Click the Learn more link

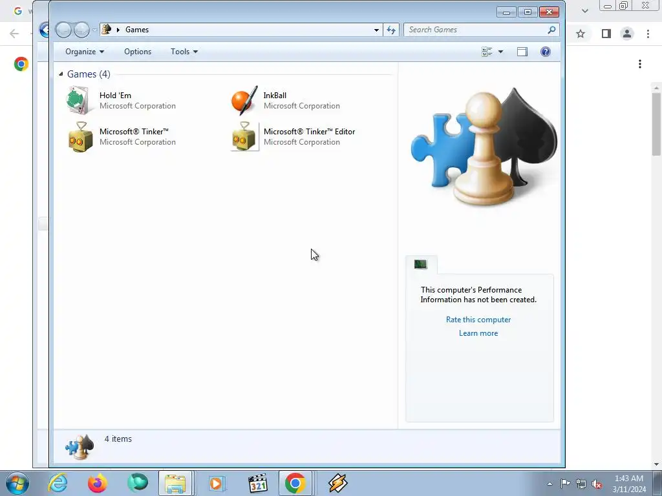(x=478, y=333)
